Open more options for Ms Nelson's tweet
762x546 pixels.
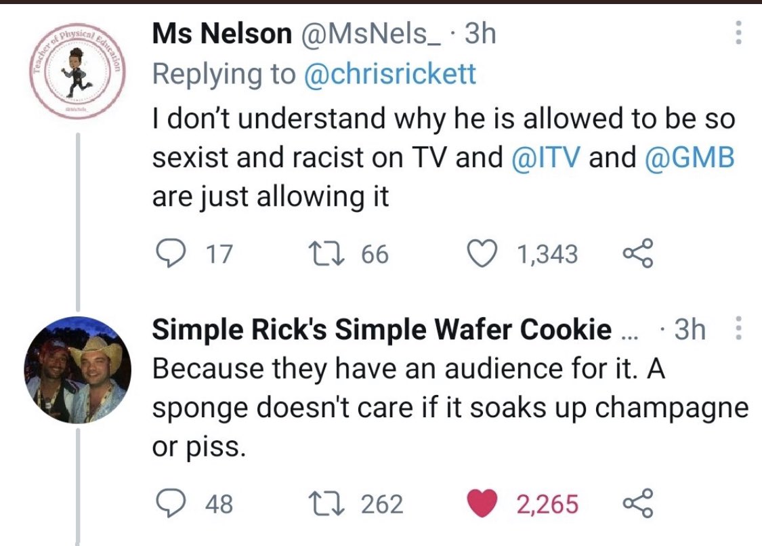click(738, 33)
